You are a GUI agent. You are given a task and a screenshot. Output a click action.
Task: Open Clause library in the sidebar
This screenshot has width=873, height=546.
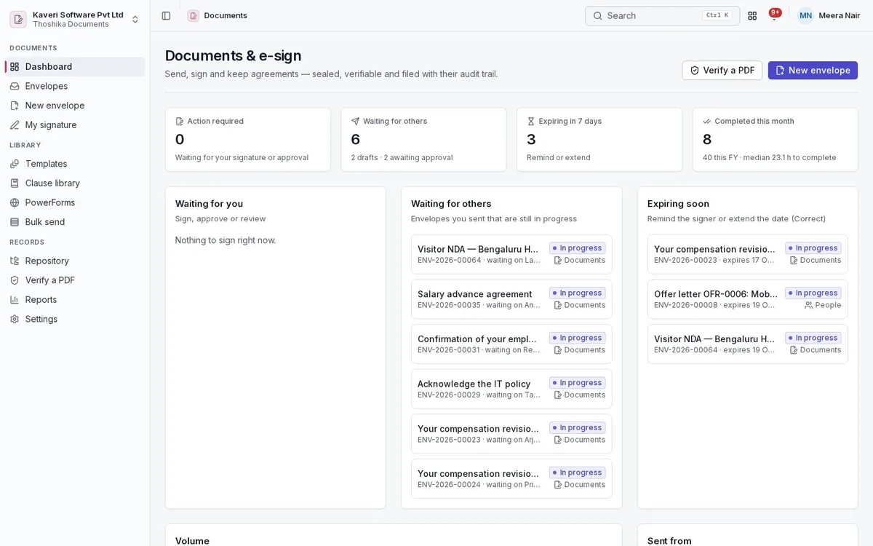click(75, 183)
